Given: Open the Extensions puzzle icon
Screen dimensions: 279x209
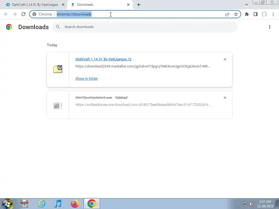Looking at the screenshot, I should click(247, 14).
